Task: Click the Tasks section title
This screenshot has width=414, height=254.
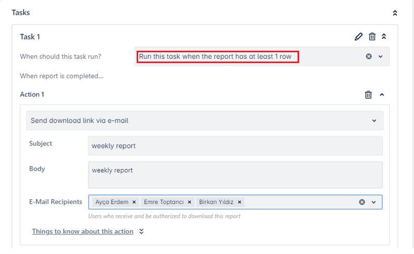Action: tap(21, 12)
